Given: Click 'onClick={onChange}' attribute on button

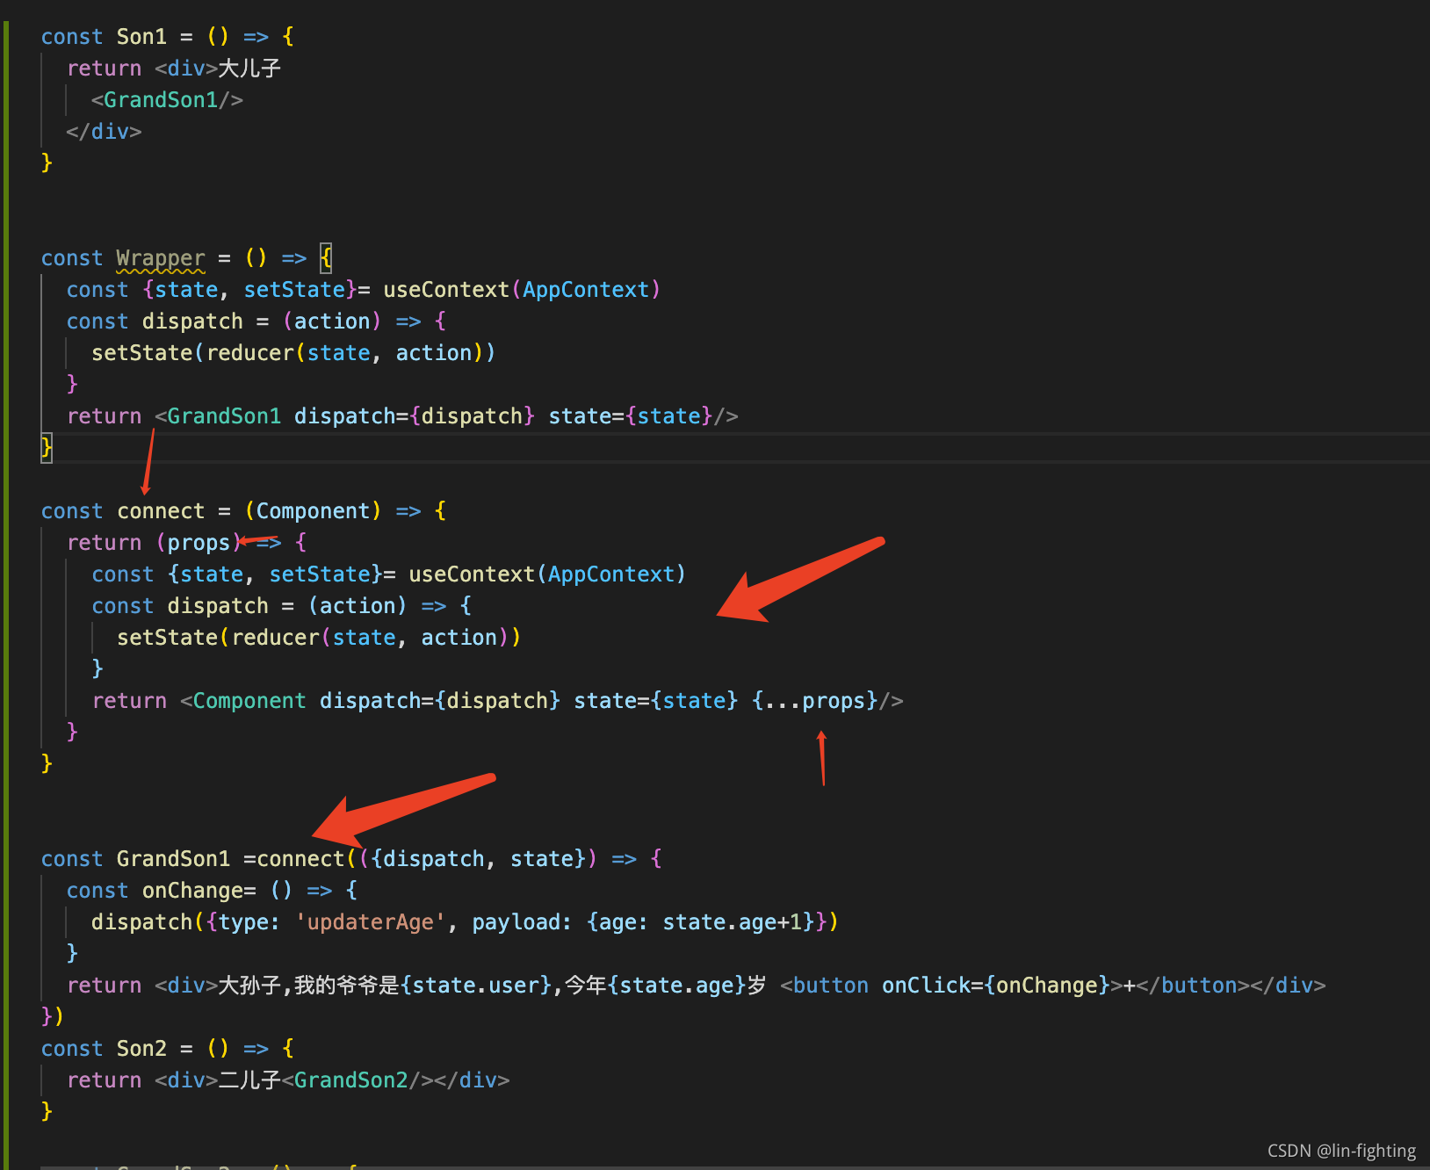Looking at the screenshot, I should [996, 986].
